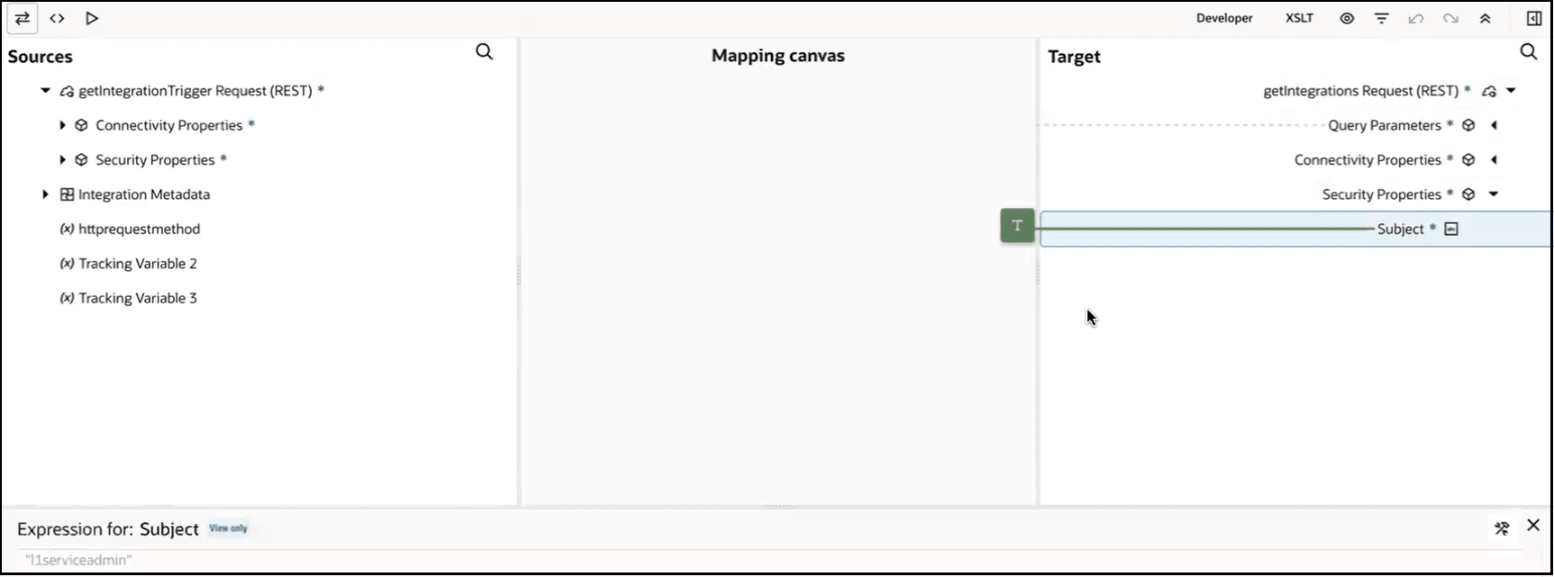Image resolution: width=1554 pixels, height=577 pixels.
Task: Expand the Integration Metadata node
Action: [45, 194]
